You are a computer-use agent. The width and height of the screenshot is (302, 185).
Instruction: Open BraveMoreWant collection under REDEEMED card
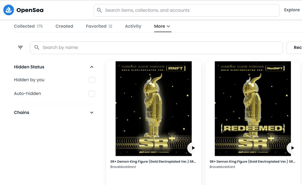point(222,167)
